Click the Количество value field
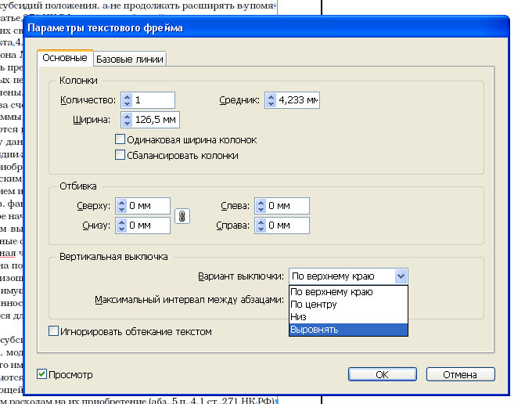 [153, 100]
